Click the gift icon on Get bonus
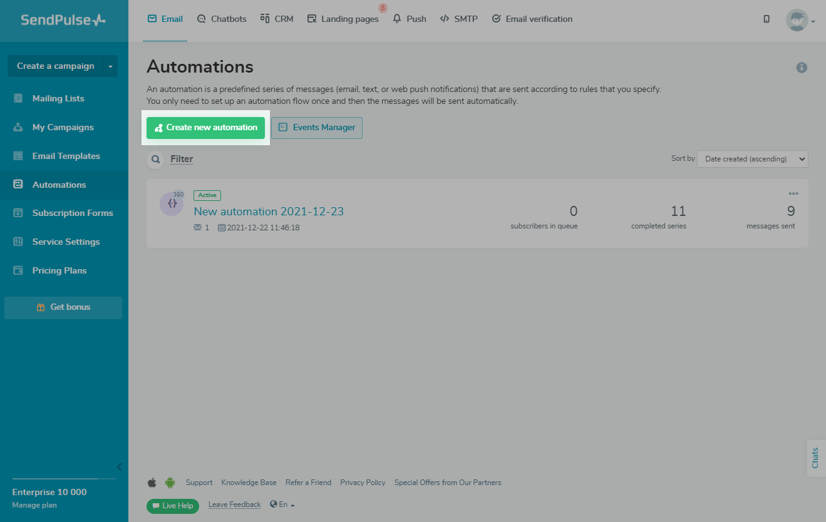 tap(41, 307)
